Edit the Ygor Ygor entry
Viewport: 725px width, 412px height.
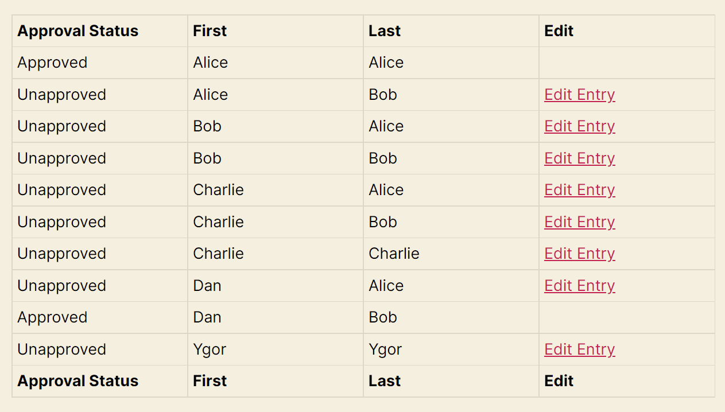579,349
